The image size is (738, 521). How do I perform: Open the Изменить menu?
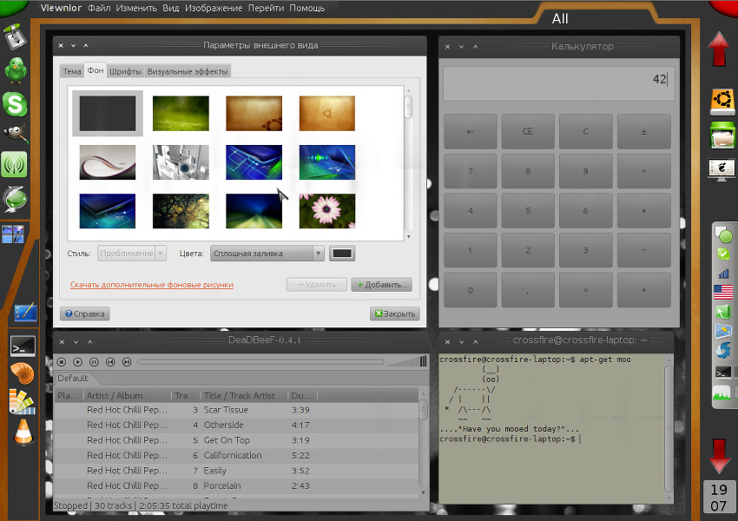[x=136, y=8]
